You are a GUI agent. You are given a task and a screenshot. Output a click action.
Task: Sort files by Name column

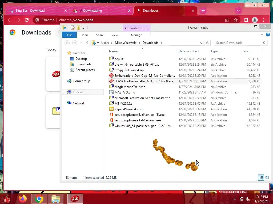pyautogui.click(x=113, y=51)
